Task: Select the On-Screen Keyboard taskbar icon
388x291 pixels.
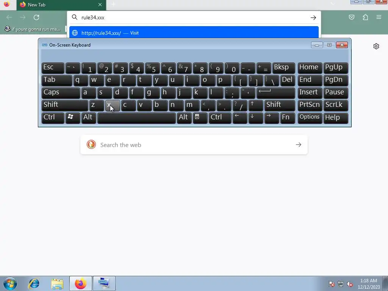Action: click(x=104, y=283)
